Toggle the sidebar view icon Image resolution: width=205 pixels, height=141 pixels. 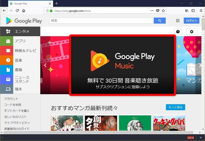pos(193,11)
